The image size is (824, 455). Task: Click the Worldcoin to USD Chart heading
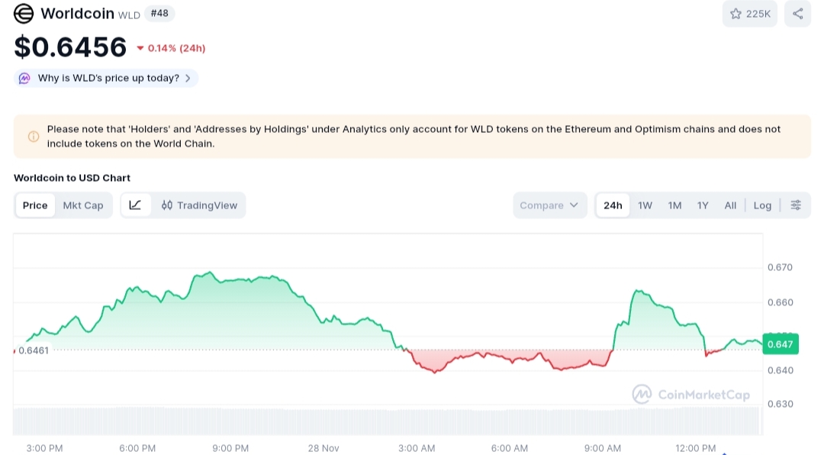point(72,178)
